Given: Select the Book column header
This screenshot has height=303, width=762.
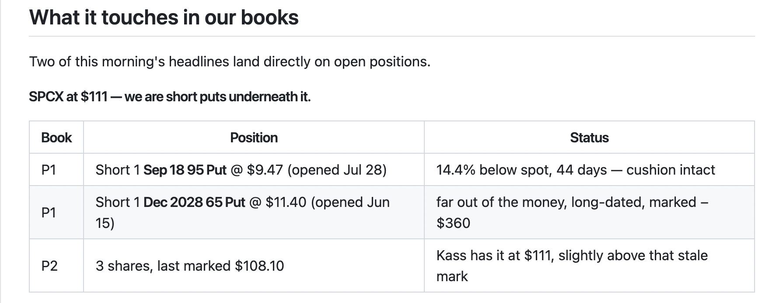Looking at the screenshot, I should tap(56, 138).
